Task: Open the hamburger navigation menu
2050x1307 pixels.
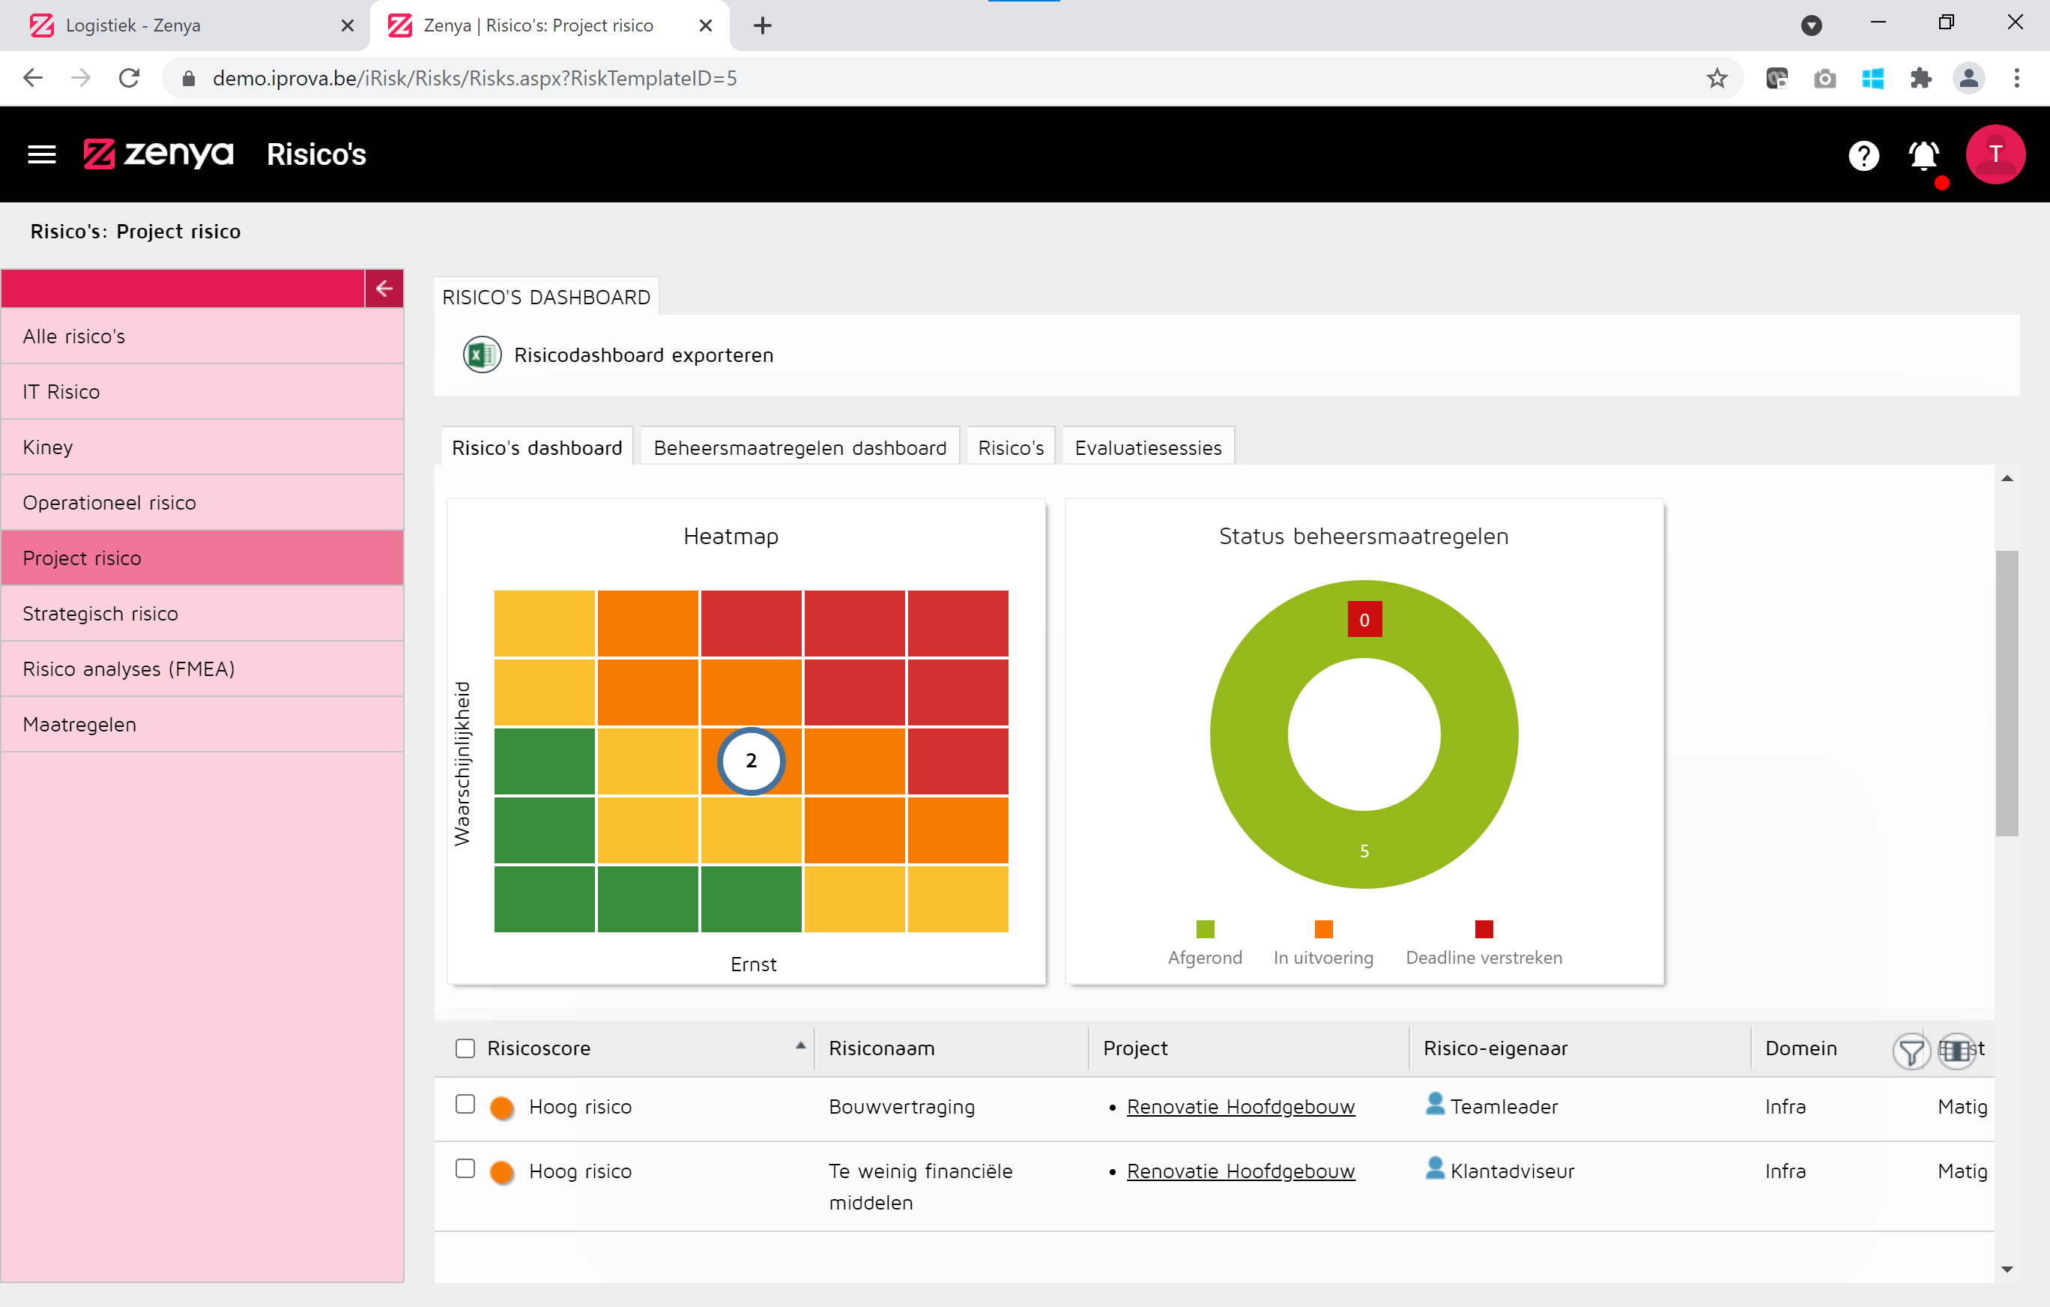Action: coord(41,154)
